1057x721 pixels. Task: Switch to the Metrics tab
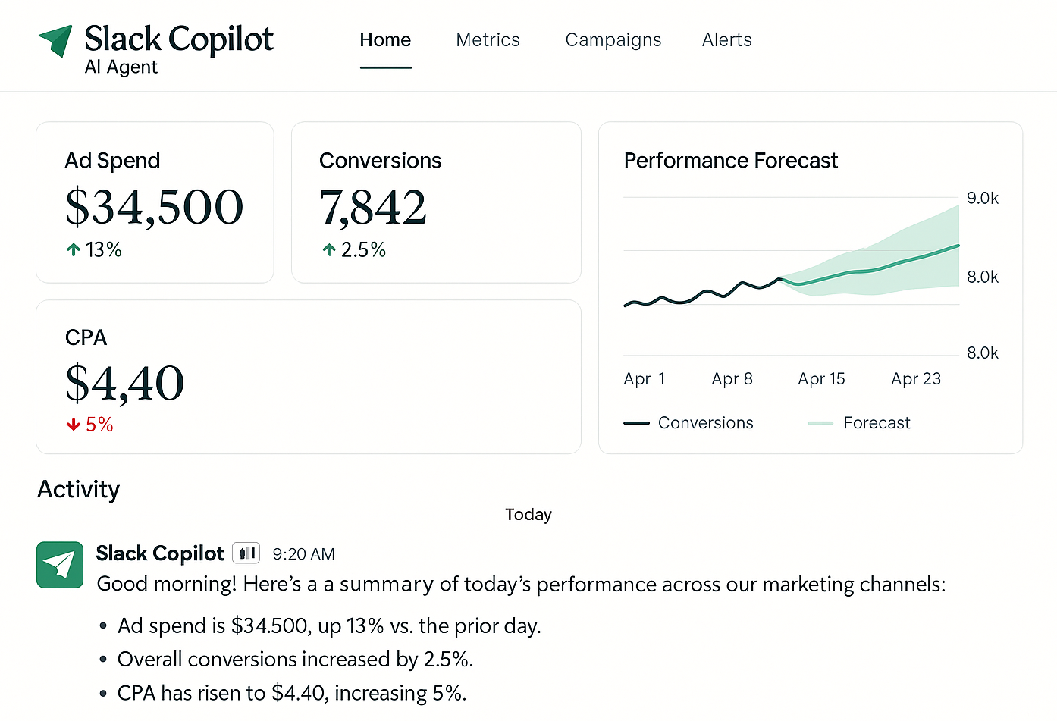coord(488,39)
